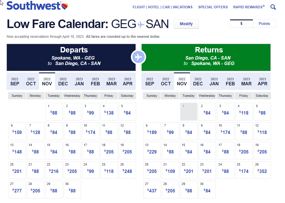This screenshot has width=285, height=203.
Task: Switch fare display to Points
Action: pos(264,24)
